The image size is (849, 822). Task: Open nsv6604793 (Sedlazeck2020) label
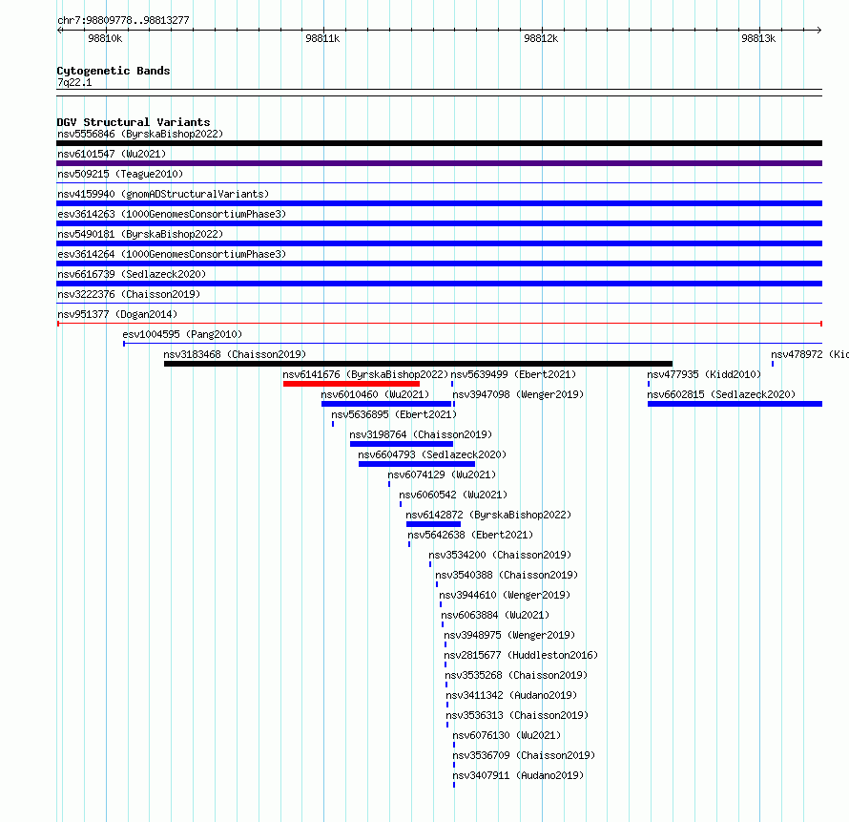[x=432, y=454]
